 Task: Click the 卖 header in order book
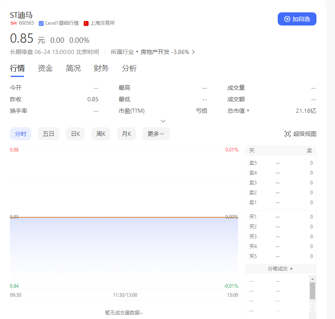point(309,150)
